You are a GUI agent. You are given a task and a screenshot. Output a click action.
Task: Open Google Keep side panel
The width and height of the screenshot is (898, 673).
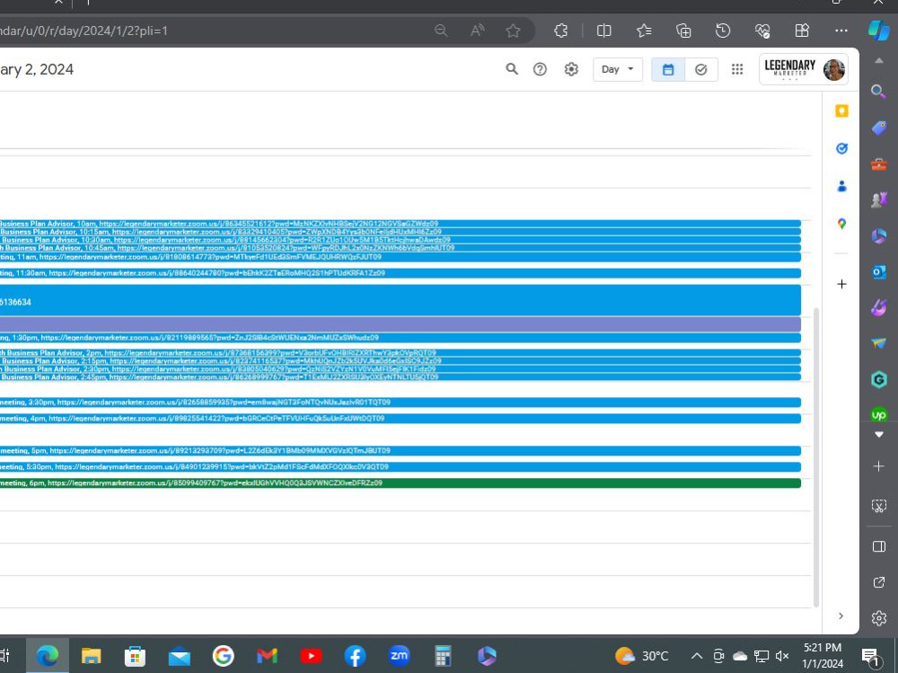pos(841,111)
